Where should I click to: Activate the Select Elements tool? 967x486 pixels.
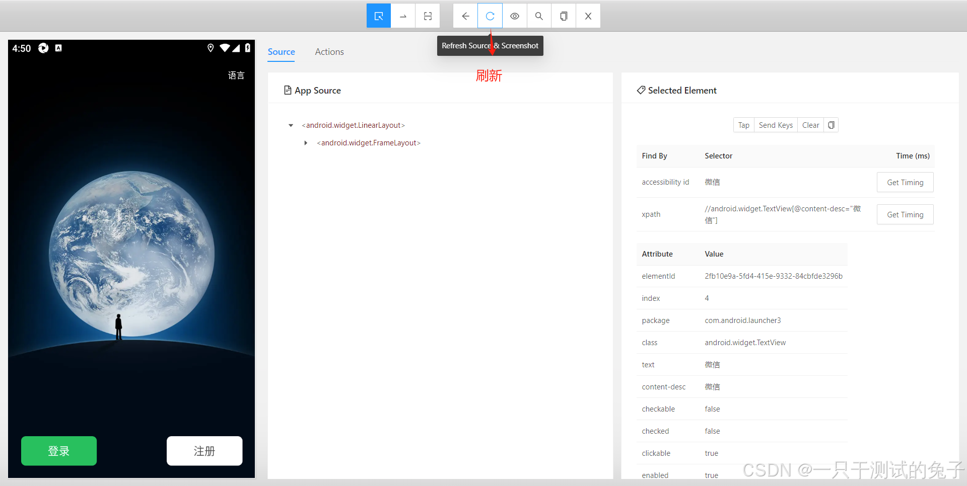coord(379,16)
